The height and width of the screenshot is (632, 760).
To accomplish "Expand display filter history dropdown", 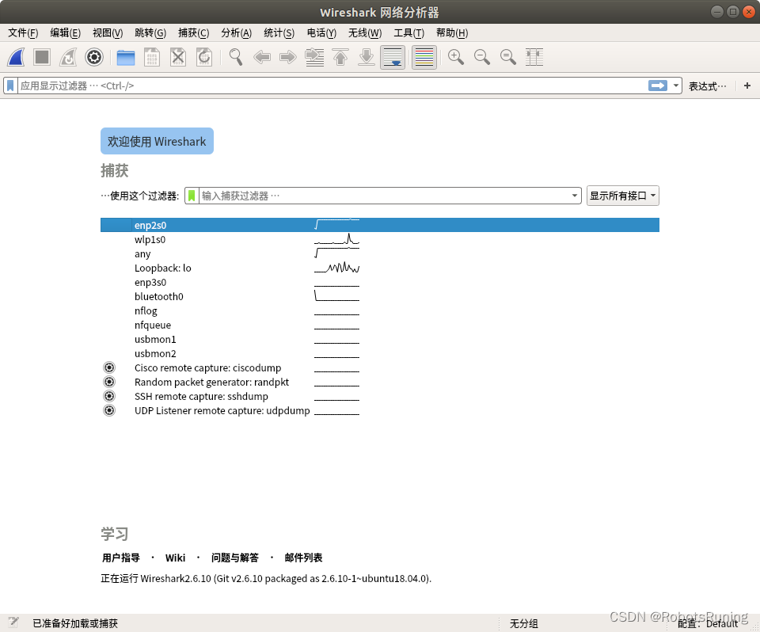I will 675,86.
